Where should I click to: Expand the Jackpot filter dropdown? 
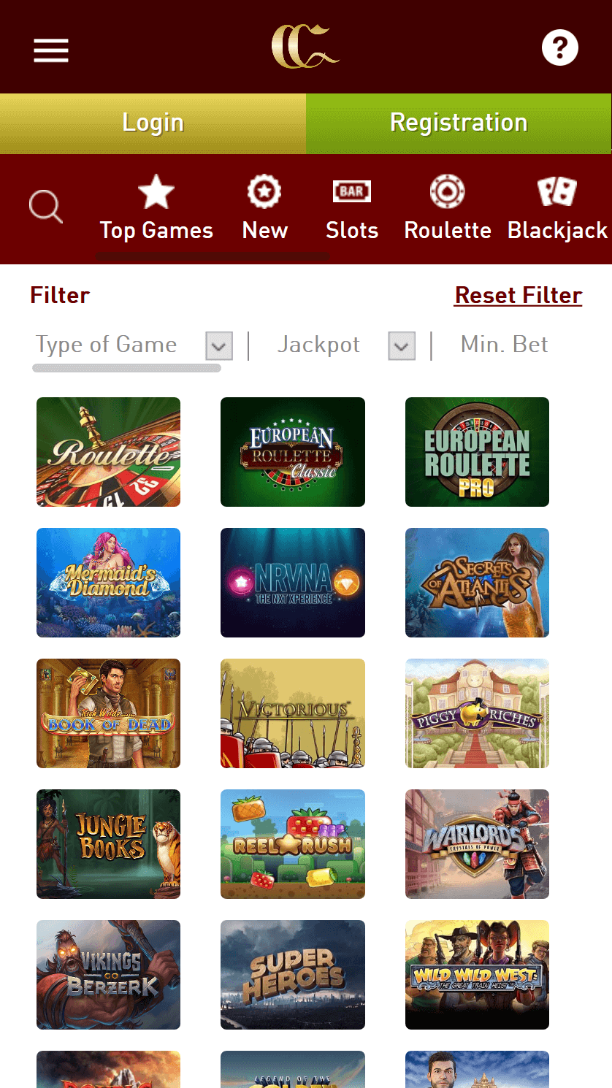click(x=402, y=346)
